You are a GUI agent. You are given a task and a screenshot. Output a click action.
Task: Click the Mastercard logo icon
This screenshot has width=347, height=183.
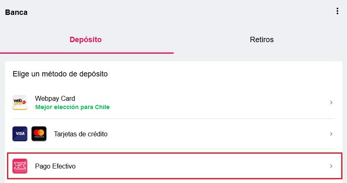pos(39,134)
